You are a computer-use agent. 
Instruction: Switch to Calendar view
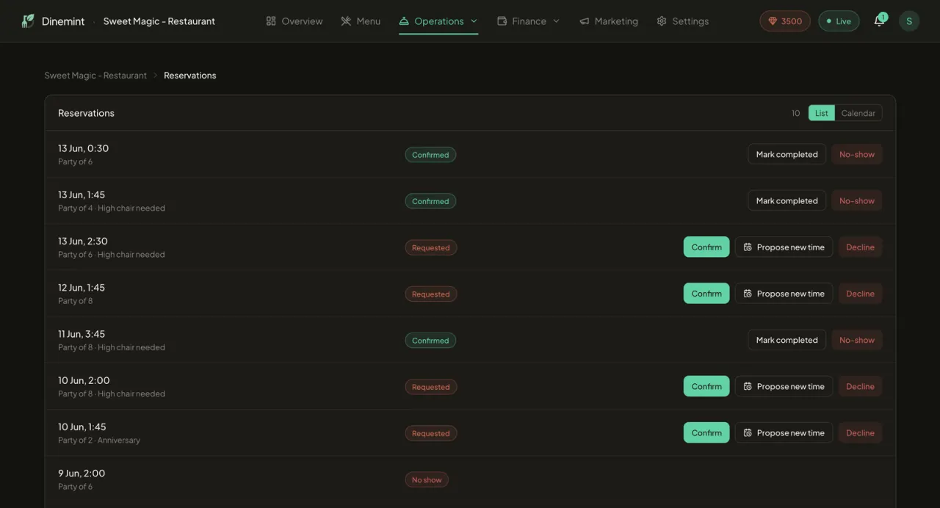(858, 113)
